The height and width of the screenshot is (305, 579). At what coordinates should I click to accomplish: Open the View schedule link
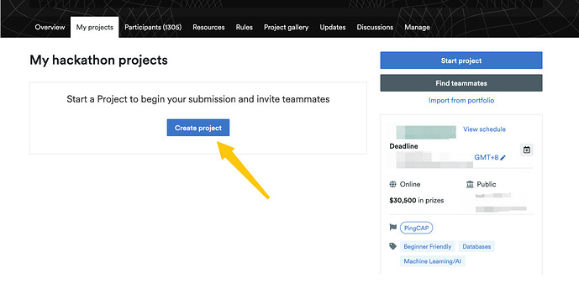[484, 129]
